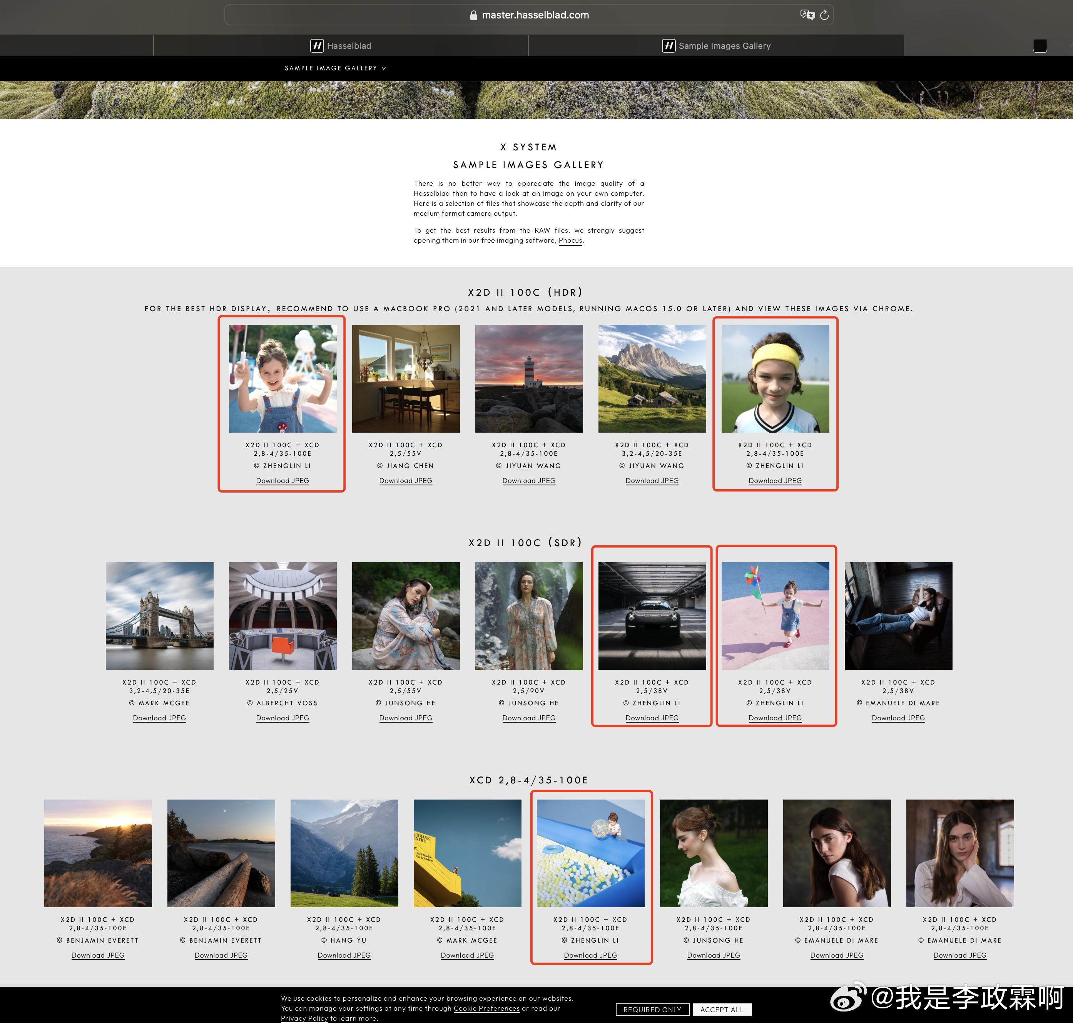1073x1023 pixels.
Task: Click the Sample Images Gallery tab favicon
Action: pyautogui.click(x=669, y=46)
